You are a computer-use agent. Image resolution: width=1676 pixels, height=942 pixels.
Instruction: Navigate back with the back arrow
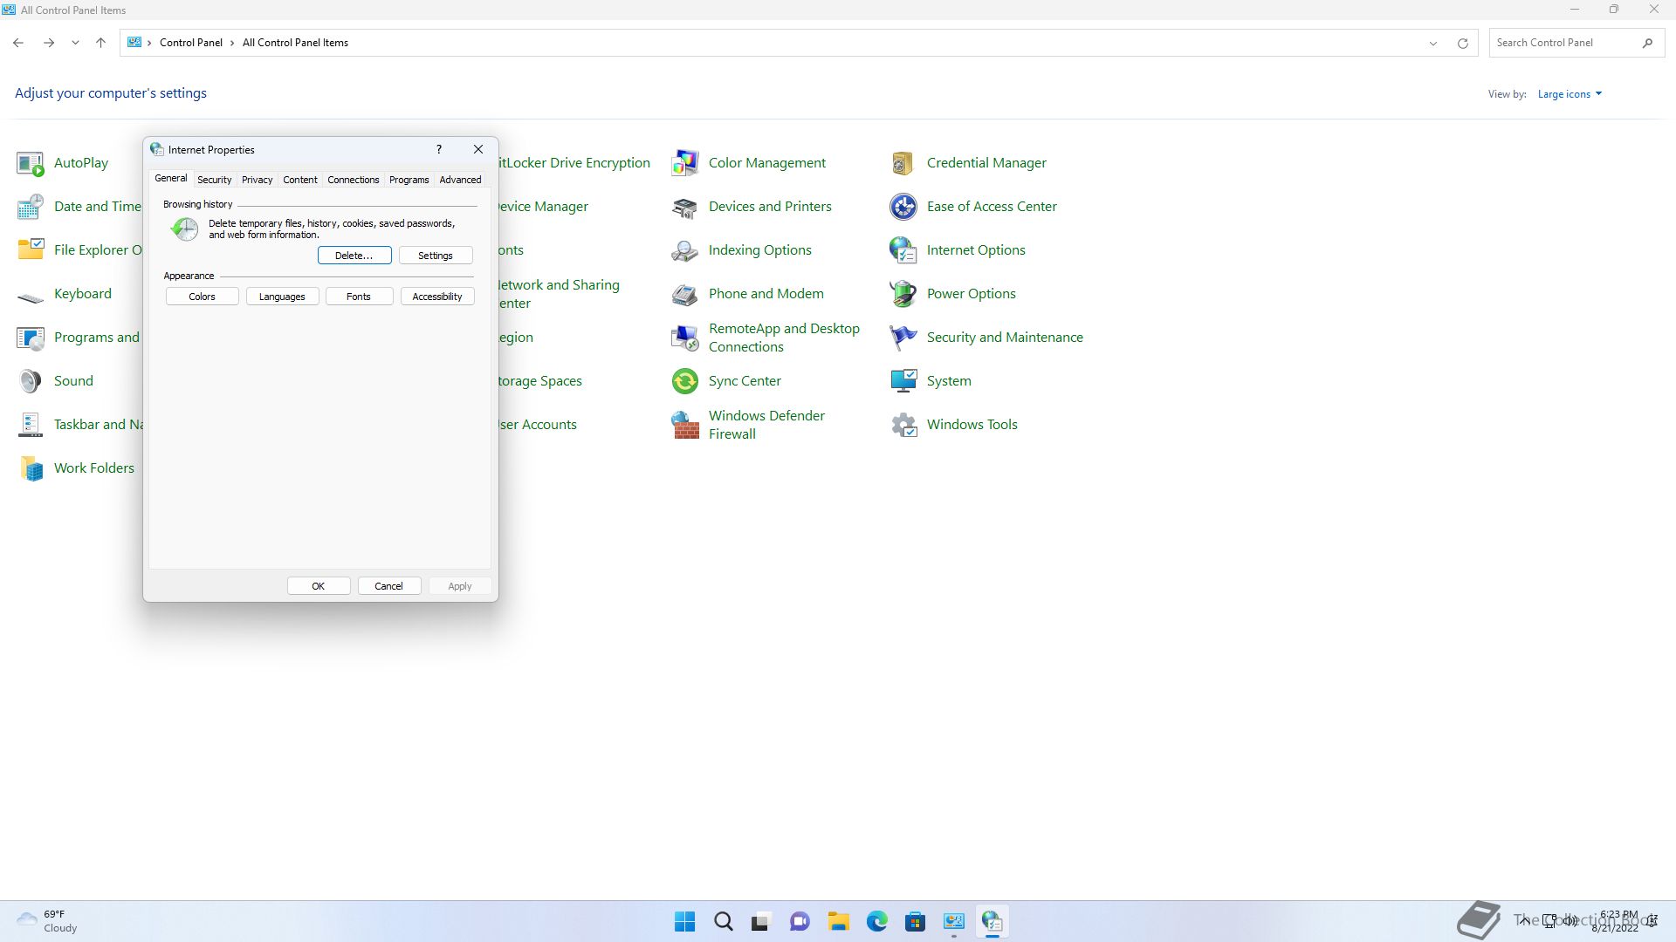coord(18,43)
